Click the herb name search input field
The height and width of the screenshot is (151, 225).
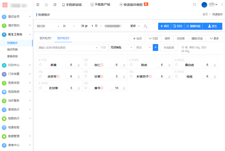pyautogui.click(x=67, y=47)
